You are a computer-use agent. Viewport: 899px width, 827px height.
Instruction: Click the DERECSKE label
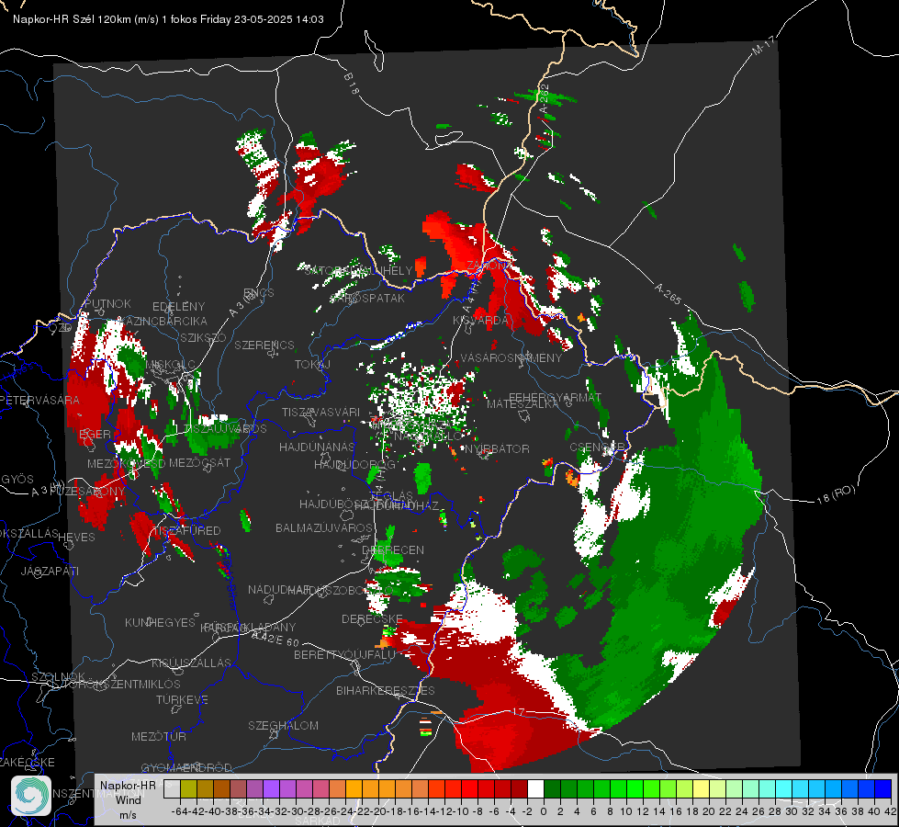[x=372, y=619]
